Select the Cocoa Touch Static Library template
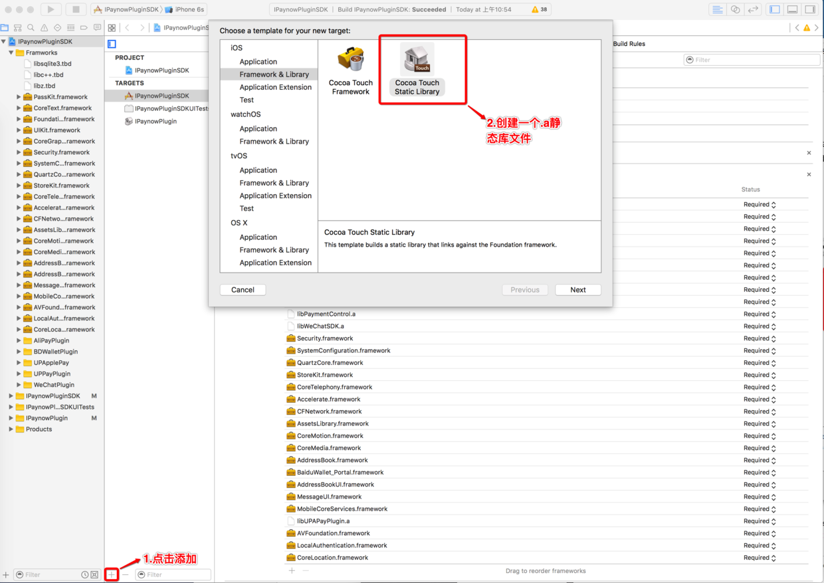 [417, 70]
